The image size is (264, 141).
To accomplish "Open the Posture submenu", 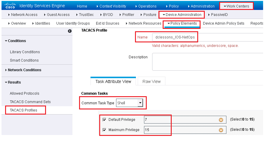I will pyautogui.click(x=148, y=15).
